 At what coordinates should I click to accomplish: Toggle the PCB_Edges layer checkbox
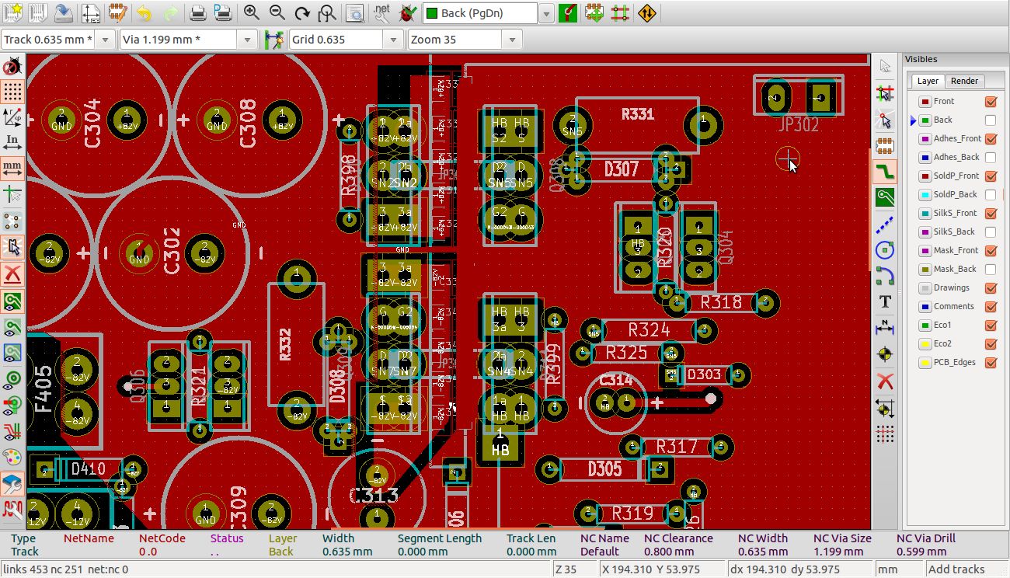click(x=991, y=362)
